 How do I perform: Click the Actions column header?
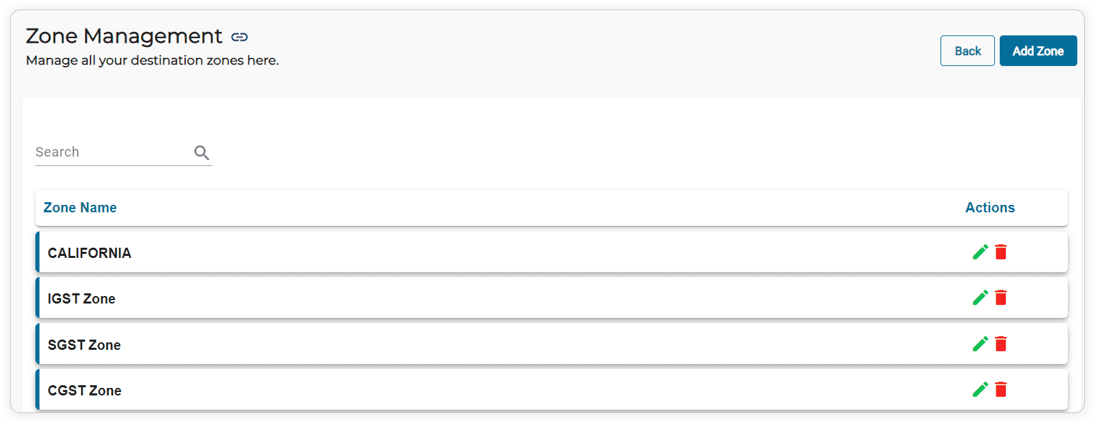[990, 208]
